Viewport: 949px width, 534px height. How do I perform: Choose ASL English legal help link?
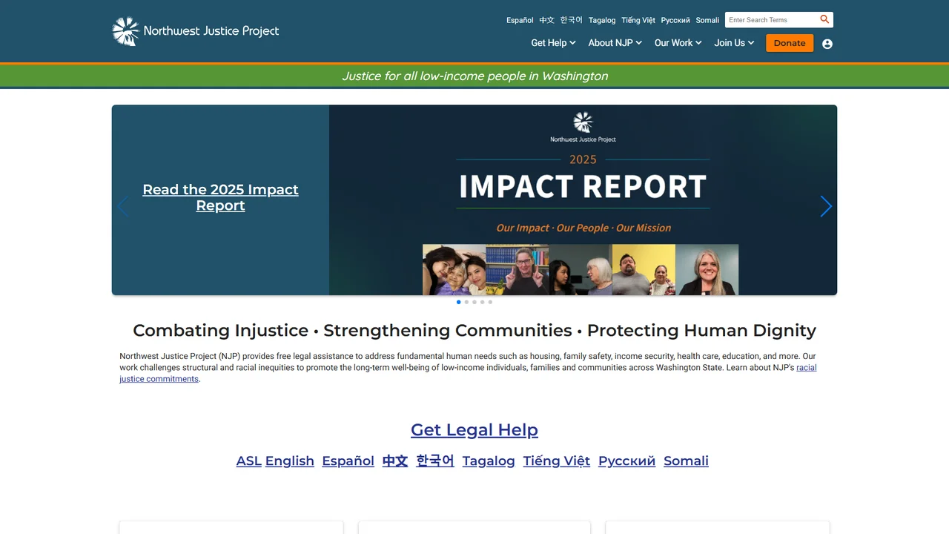coord(275,461)
